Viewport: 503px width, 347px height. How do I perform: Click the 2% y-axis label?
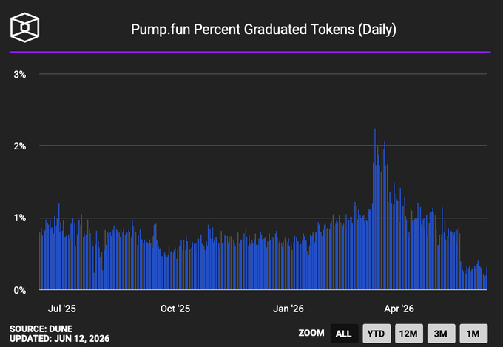click(19, 146)
